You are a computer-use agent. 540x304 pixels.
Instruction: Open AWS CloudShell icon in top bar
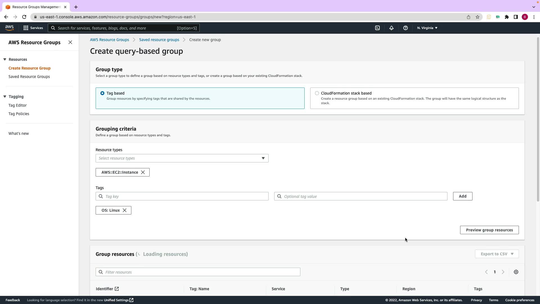[377, 28]
